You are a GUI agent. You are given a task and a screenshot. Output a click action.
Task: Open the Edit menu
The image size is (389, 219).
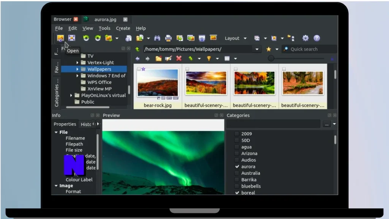point(73,28)
